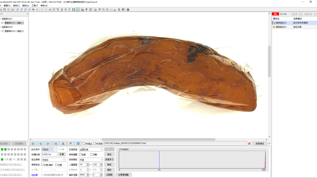
Task: Click the red X next to filename
Action: [x=249, y=144]
